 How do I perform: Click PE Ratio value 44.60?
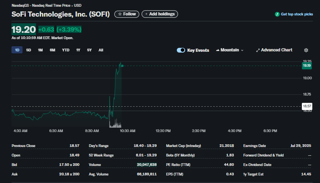point(229,165)
